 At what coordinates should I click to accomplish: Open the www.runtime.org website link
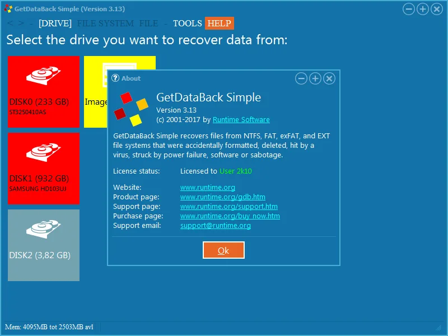click(x=208, y=188)
